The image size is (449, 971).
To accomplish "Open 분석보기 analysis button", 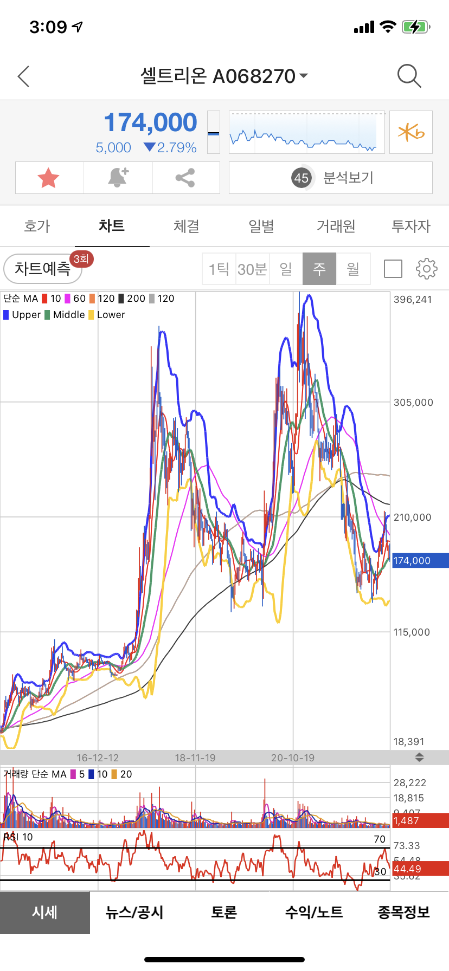I will click(x=331, y=178).
